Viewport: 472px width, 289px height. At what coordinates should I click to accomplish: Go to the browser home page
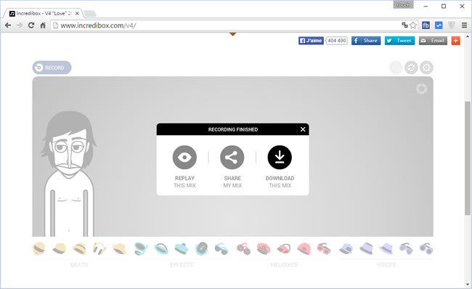click(x=43, y=25)
